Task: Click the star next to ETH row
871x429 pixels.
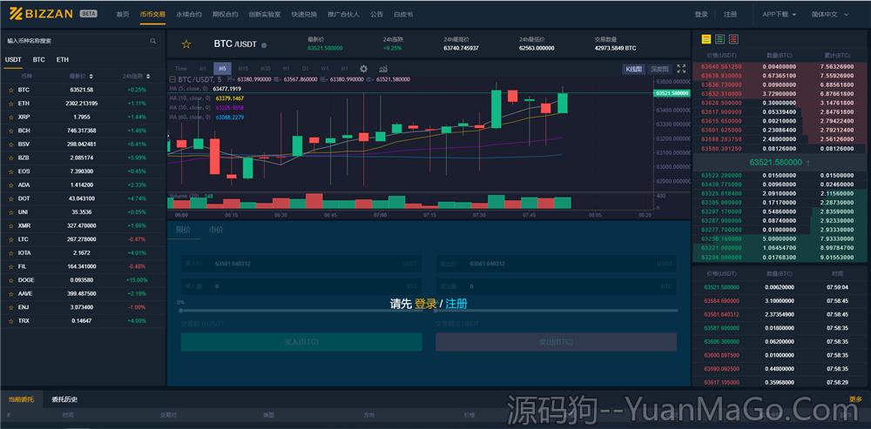Action: pyautogui.click(x=10, y=104)
